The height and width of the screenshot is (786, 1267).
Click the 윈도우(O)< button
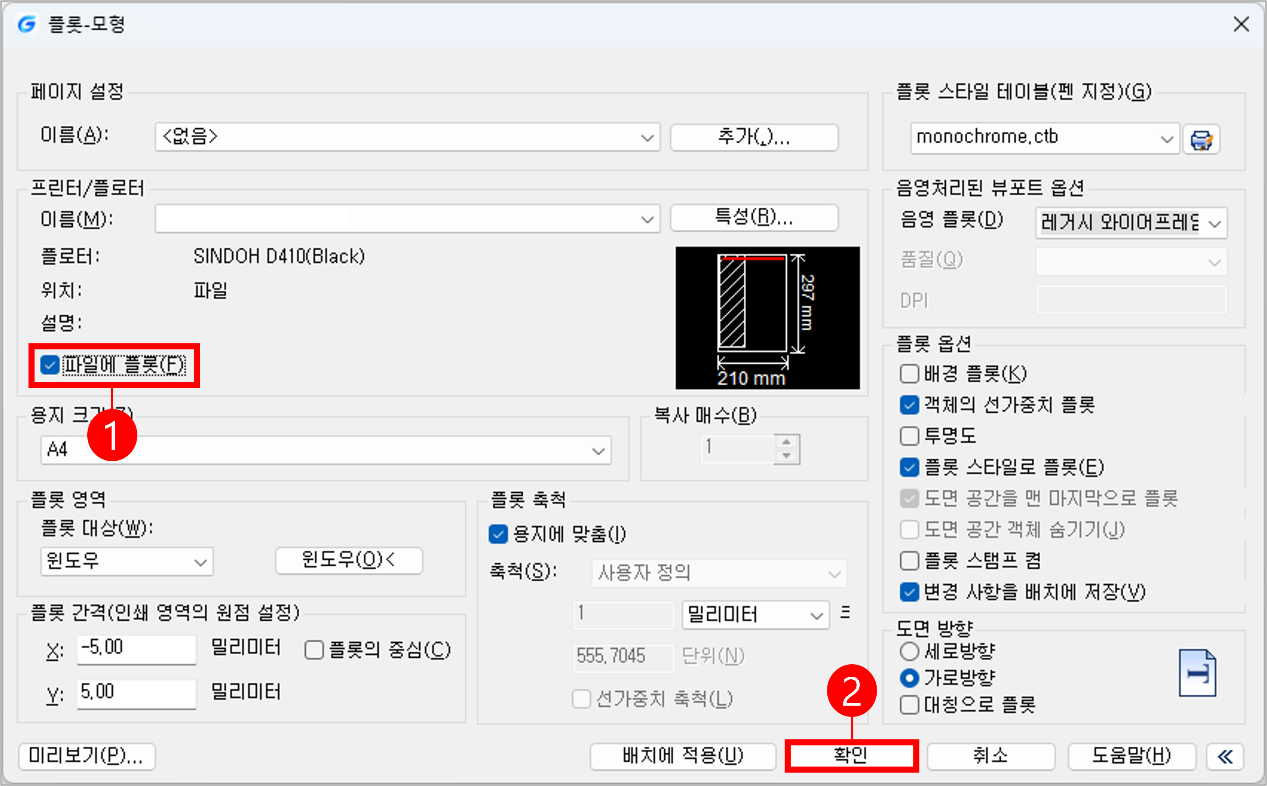349,561
